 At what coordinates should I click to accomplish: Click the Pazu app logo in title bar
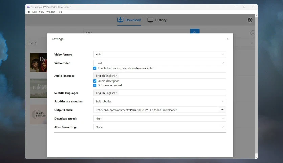[28, 7]
